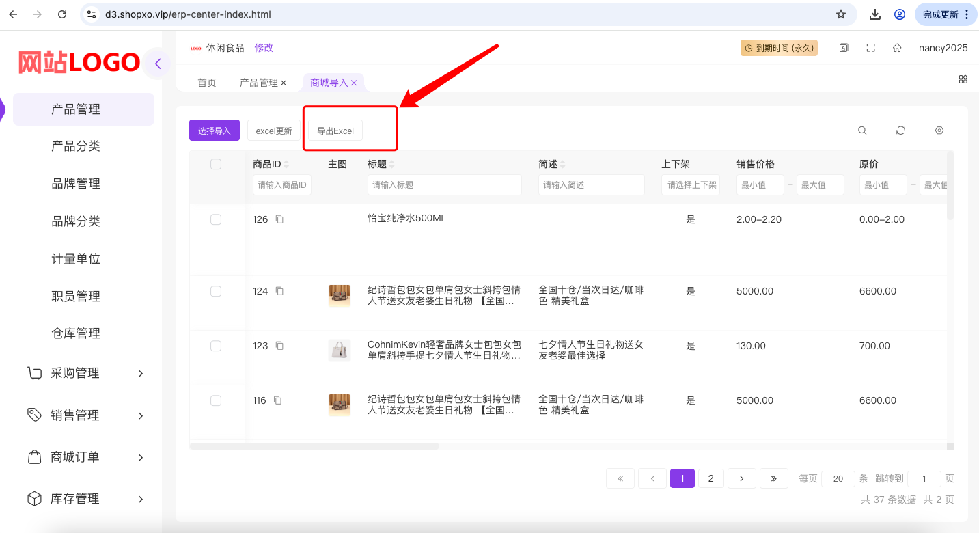Screen dimensions: 979x533
Task: Open 品牌管理 in the sidebar
Action: (x=76, y=184)
